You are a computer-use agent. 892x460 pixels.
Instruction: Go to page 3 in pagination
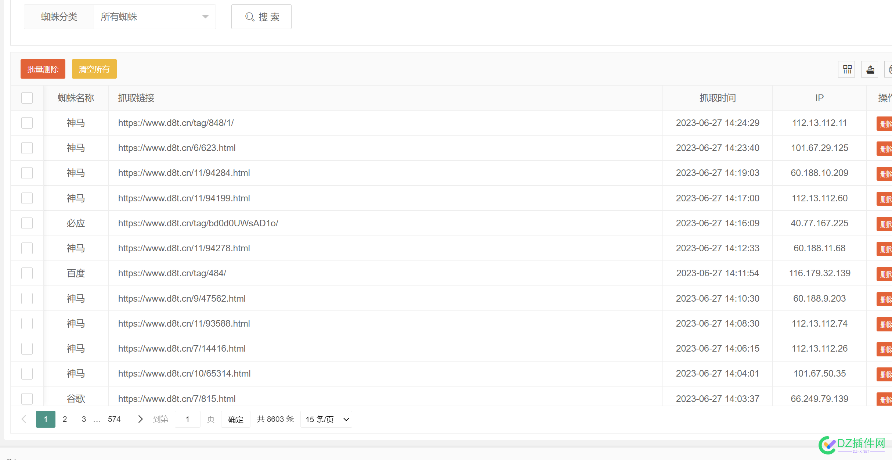(x=84, y=419)
